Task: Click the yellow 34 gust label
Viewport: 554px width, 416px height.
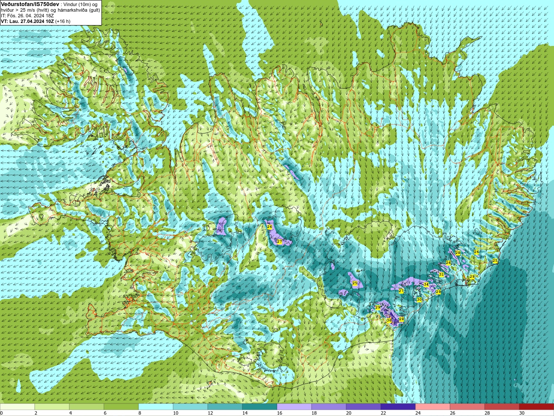Action: pyautogui.click(x=426, y=285)
